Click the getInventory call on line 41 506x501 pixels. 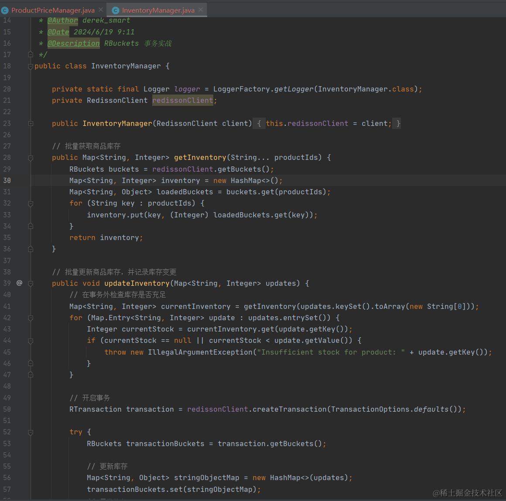click(269, 306)
